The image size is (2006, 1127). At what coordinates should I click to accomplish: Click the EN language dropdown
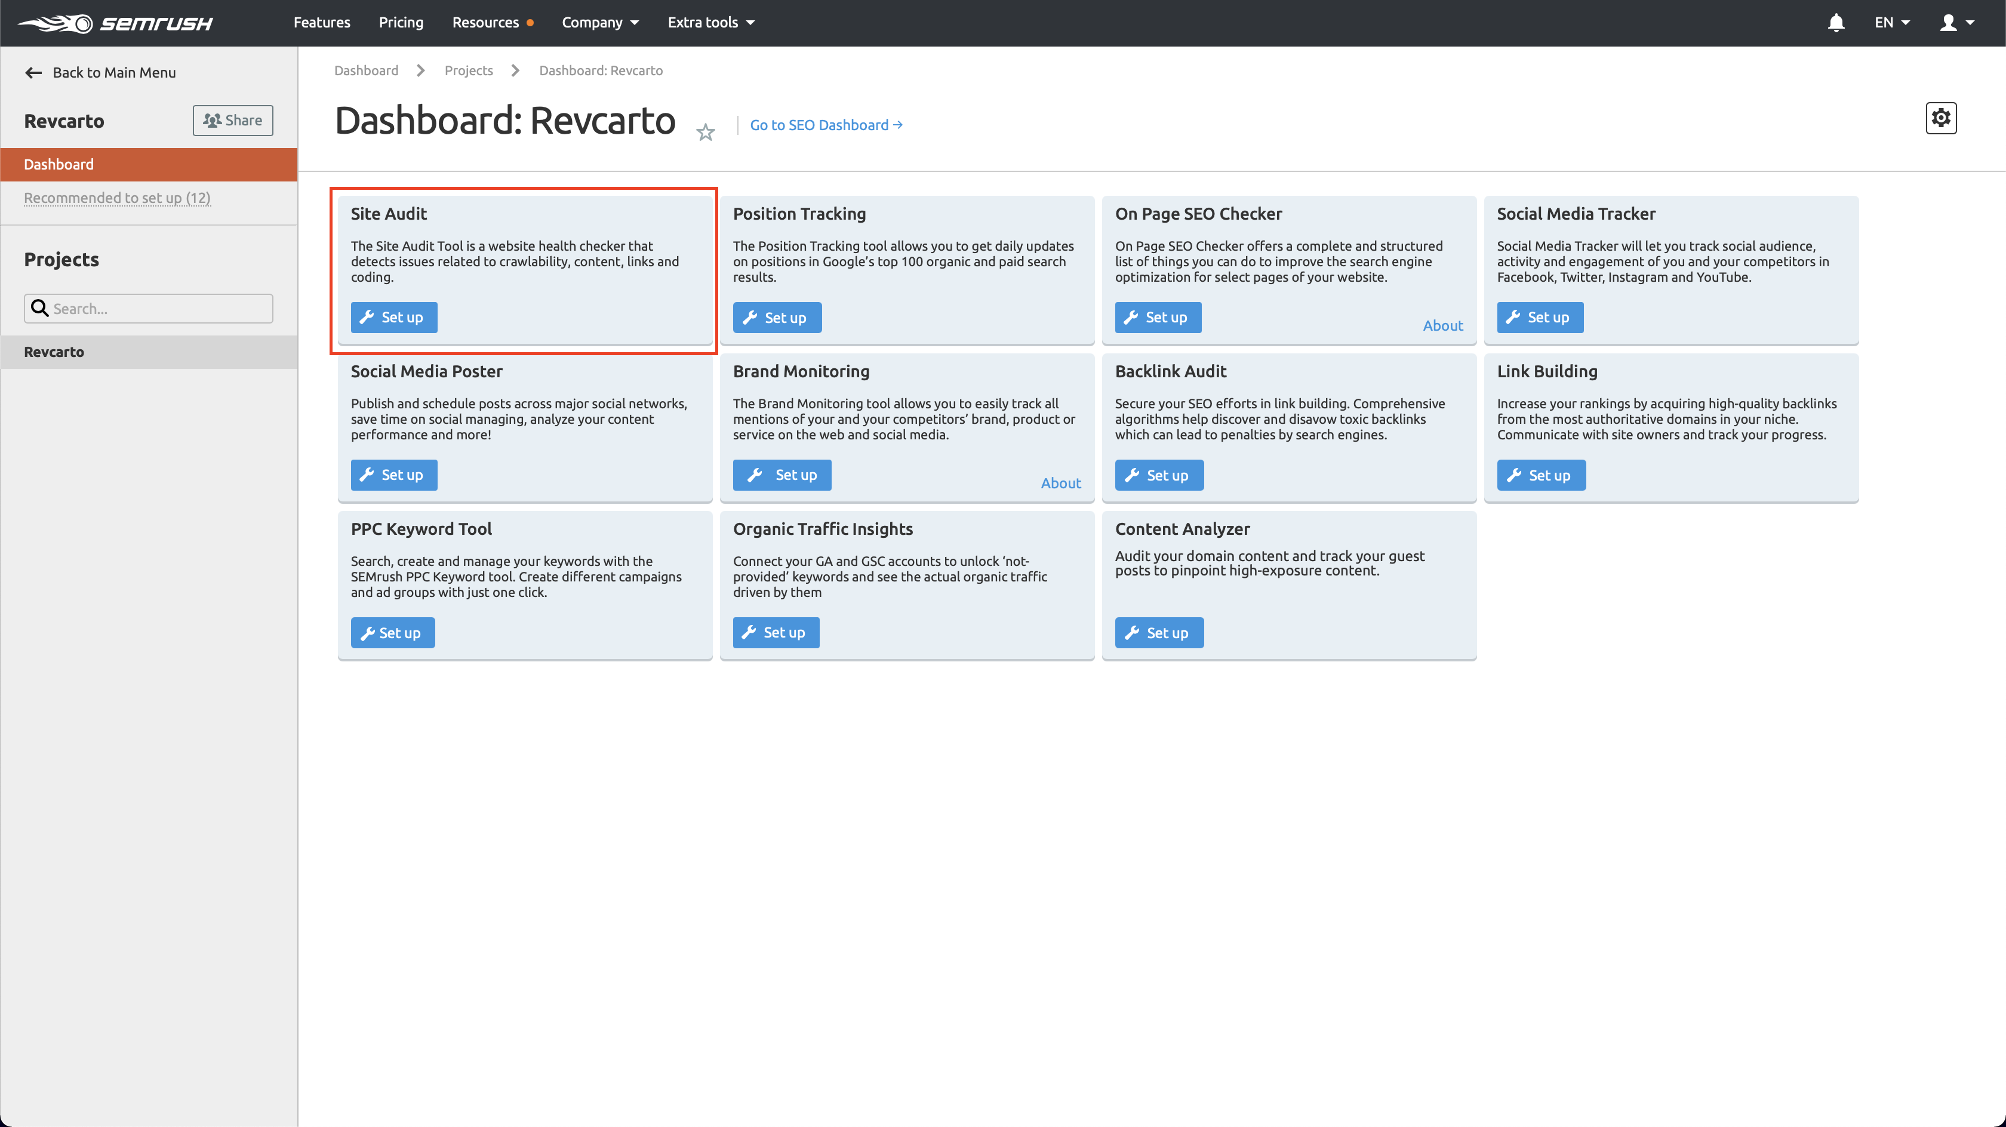pyautogui.click(x=1894, y=22)
